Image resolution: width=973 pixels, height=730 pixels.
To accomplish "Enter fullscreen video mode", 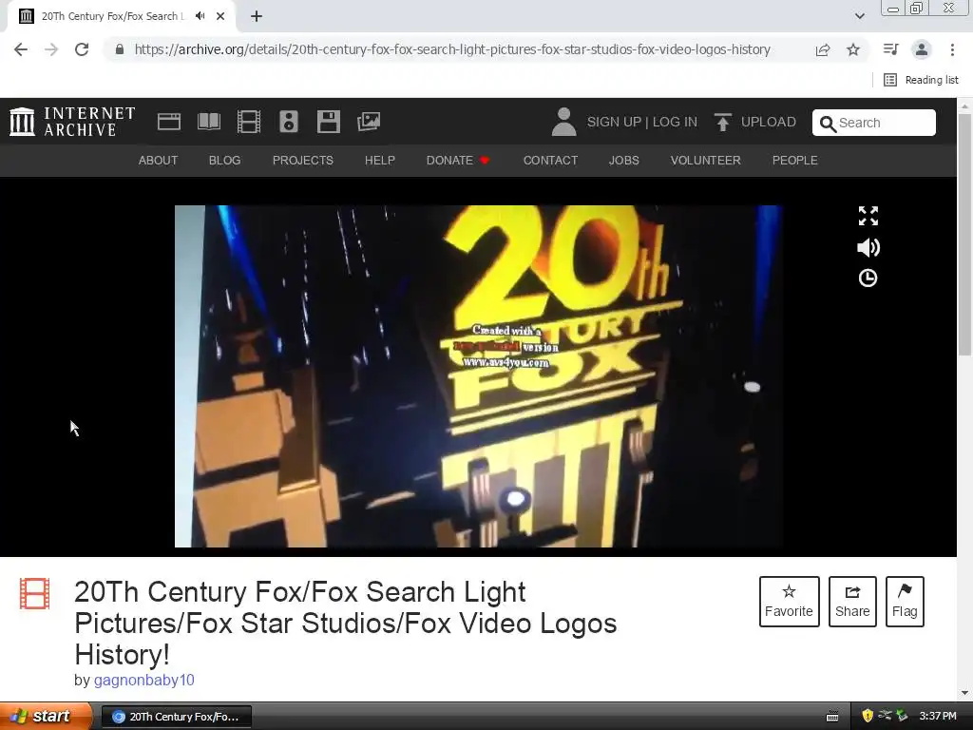I will (x=868, y=216).
